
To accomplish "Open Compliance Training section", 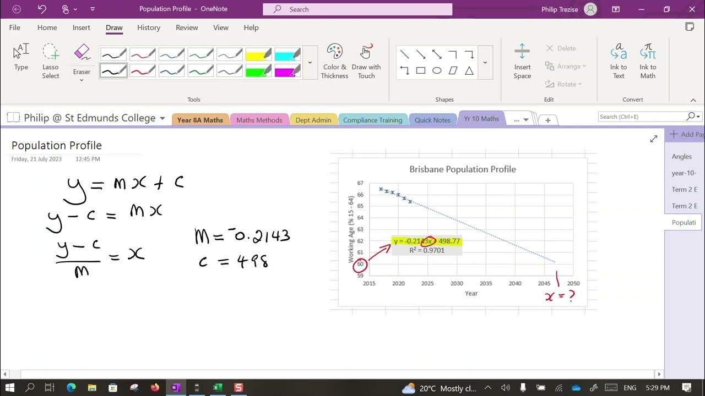I will click(372, 120).
